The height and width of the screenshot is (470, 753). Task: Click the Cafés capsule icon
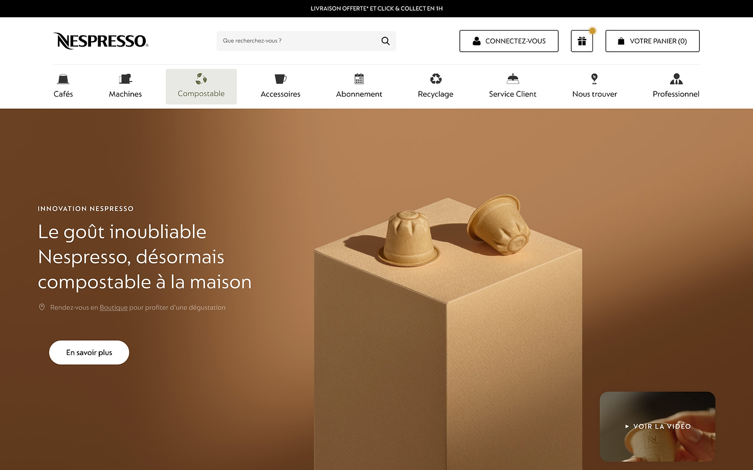tap(63, 79)
